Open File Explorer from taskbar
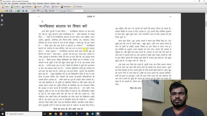Viewport: 207px width, 116px height. coord(50,114)
